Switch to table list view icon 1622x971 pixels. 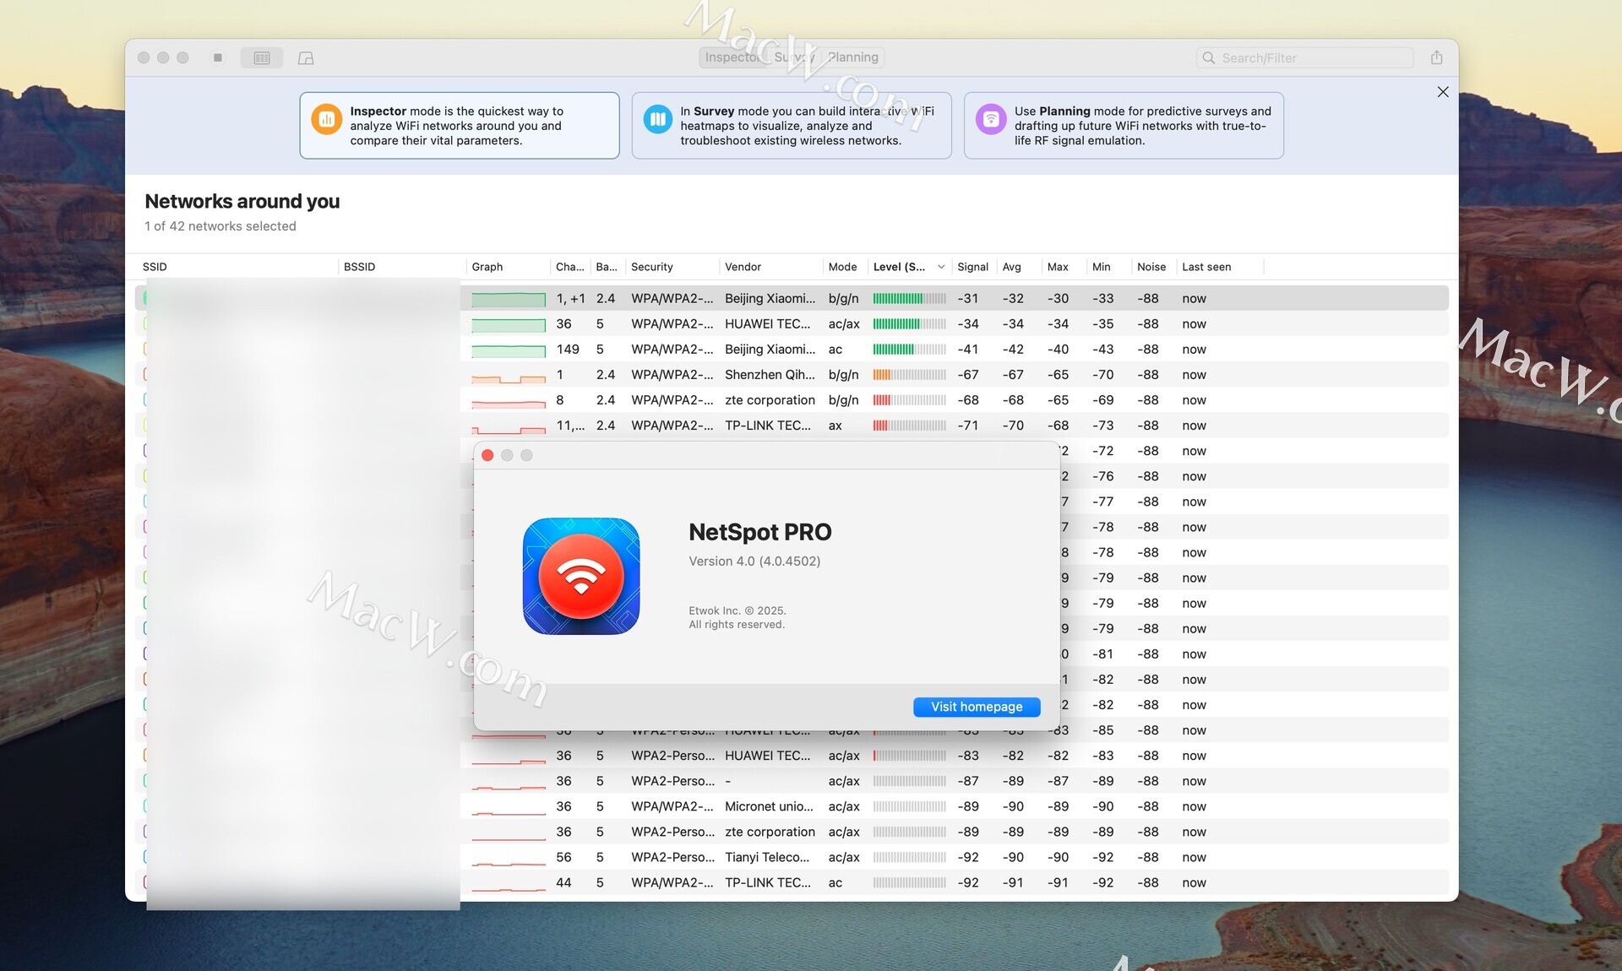262,57
